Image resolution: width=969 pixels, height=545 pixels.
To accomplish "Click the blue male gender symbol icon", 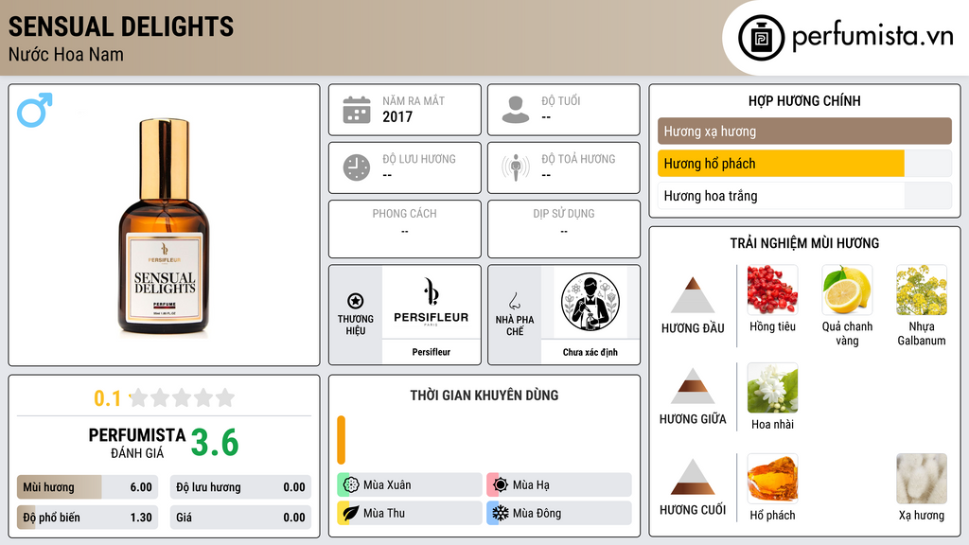I will point(35,110).
